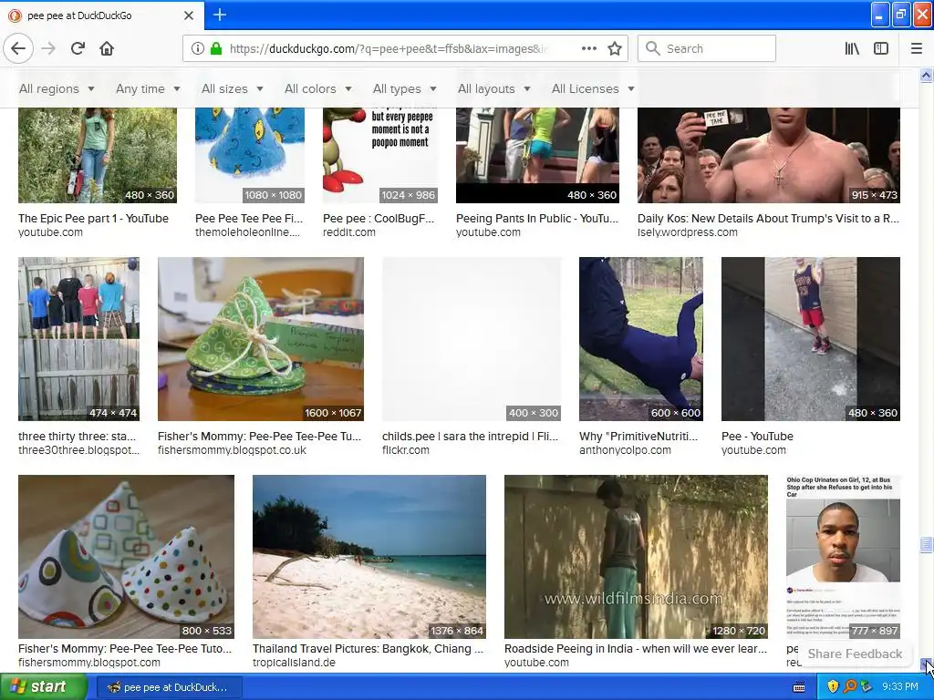The height and width of the screenshot is (700, 934).
Task: Open the blank 400 × 300 thumbnail
Action: pos(472,339)
